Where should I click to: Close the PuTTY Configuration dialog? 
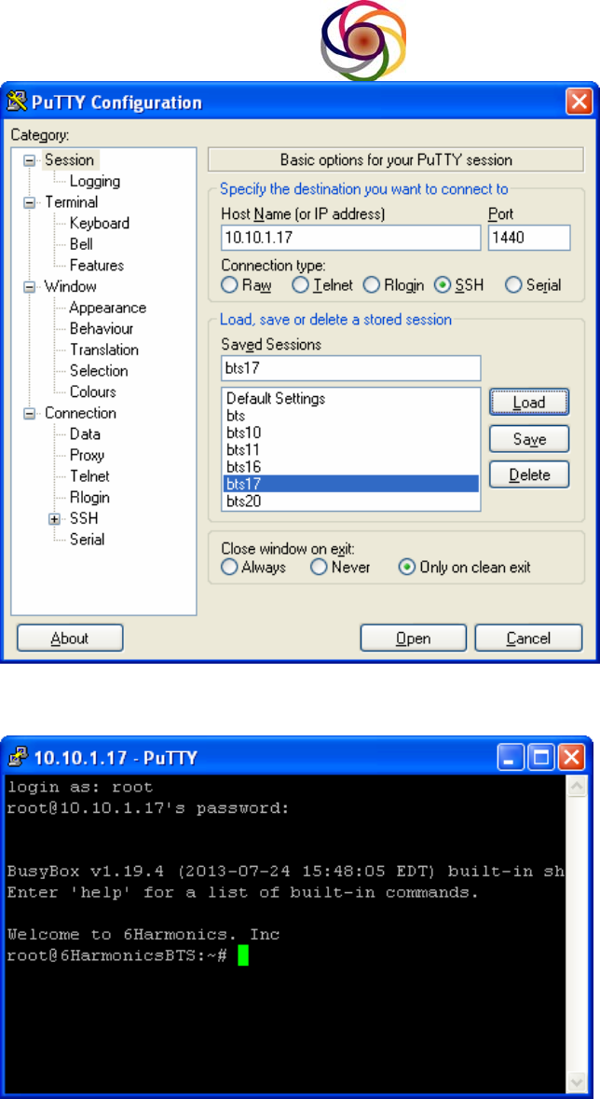pos(579,103)
